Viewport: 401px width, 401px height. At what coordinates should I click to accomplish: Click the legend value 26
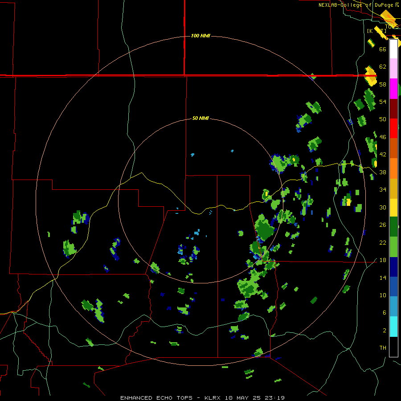[383, 225]
